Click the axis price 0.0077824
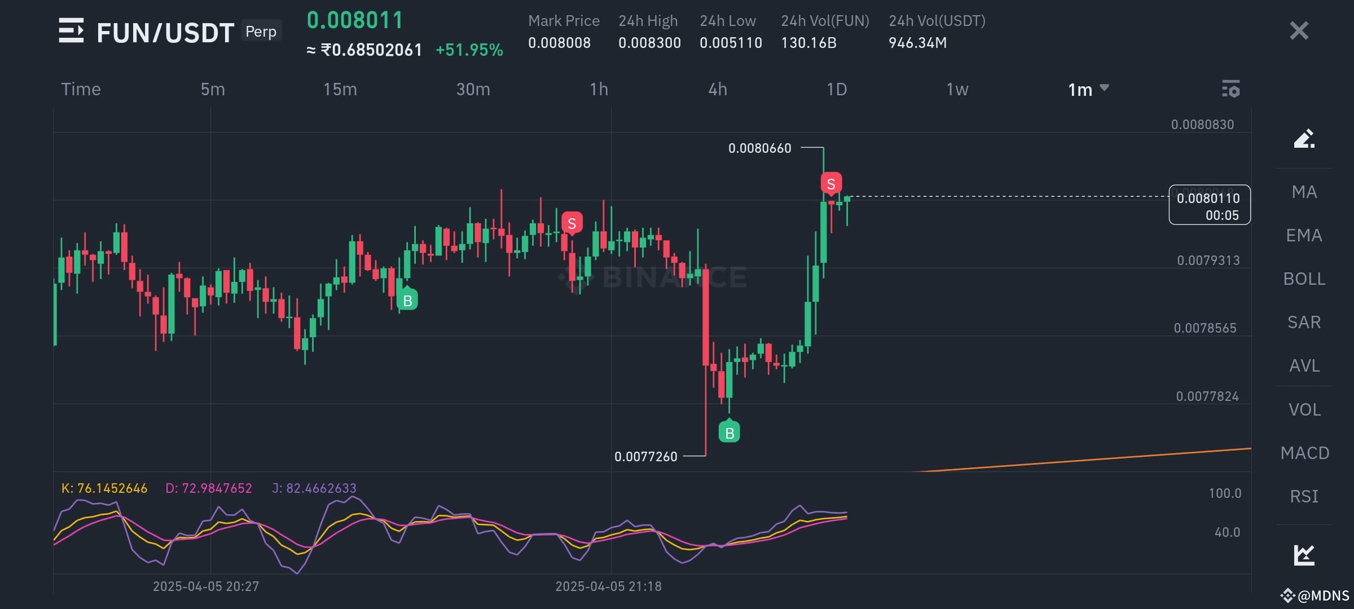Image resolution: width=1354 pixels, height=609 pixels. click(x=1207, y=396)
